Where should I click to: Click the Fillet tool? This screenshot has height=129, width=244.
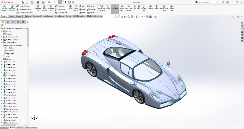tap(71, 7)
